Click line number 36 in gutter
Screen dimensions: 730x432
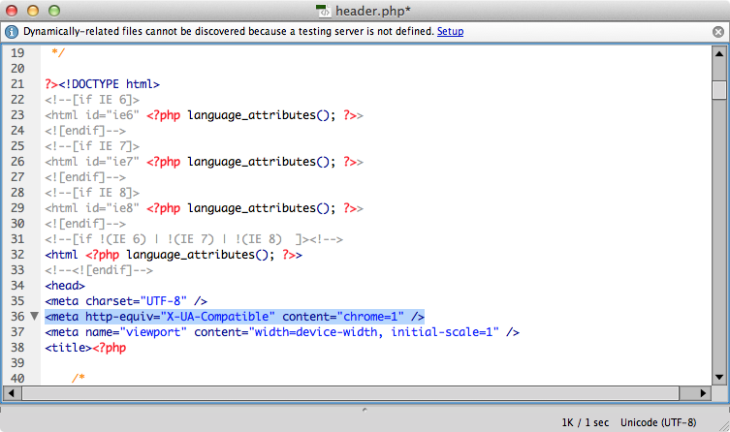(17, 316)
